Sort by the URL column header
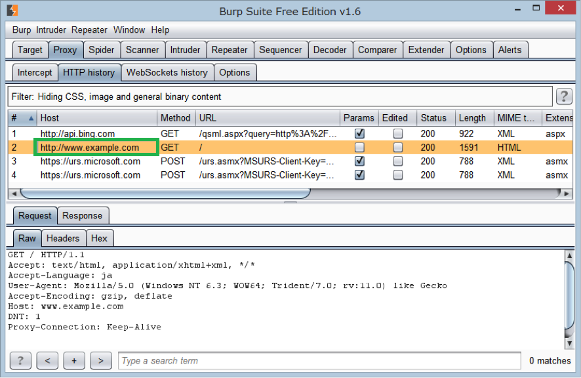 (268, 118)
